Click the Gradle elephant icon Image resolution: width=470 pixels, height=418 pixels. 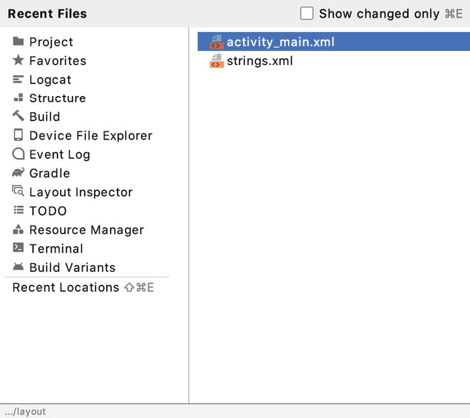tap(18, 173)
